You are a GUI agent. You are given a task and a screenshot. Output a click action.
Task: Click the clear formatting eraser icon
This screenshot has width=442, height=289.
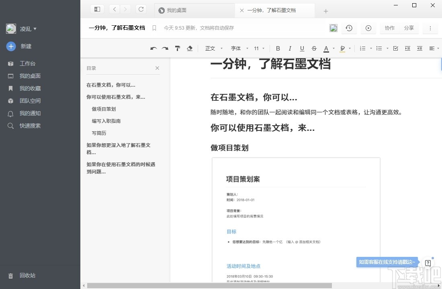click(189, 48)
